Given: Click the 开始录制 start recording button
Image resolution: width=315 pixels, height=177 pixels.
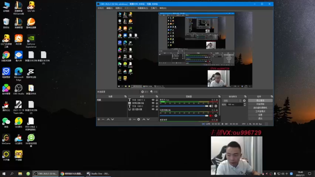Looking at the screenshot, I should click(x=260, y=104).
